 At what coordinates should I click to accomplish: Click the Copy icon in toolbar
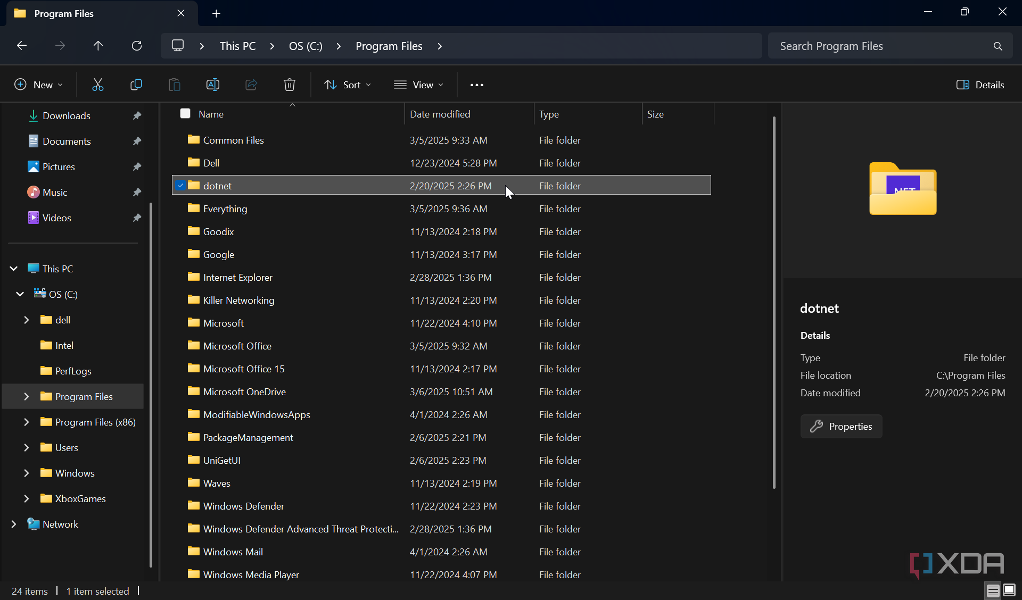click(x=136, y=85)
